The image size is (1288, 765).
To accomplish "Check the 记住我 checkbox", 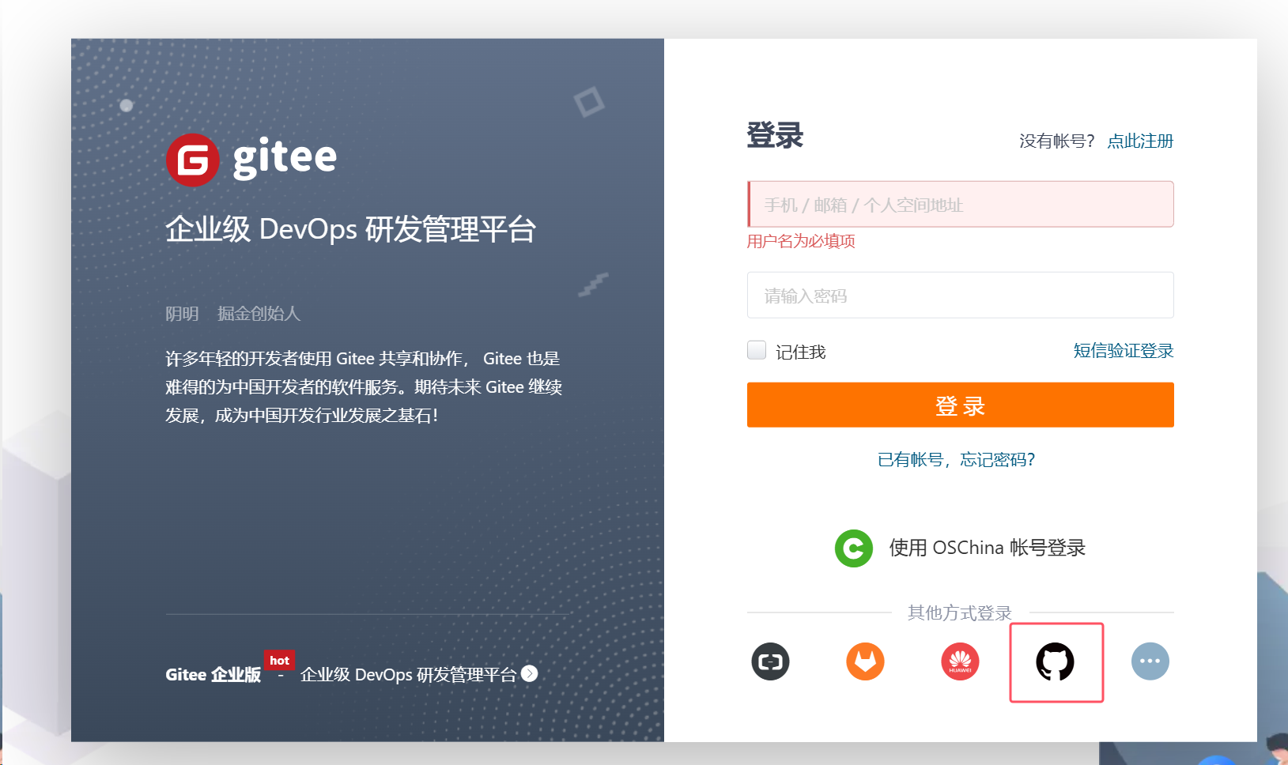I will (757, 350).
